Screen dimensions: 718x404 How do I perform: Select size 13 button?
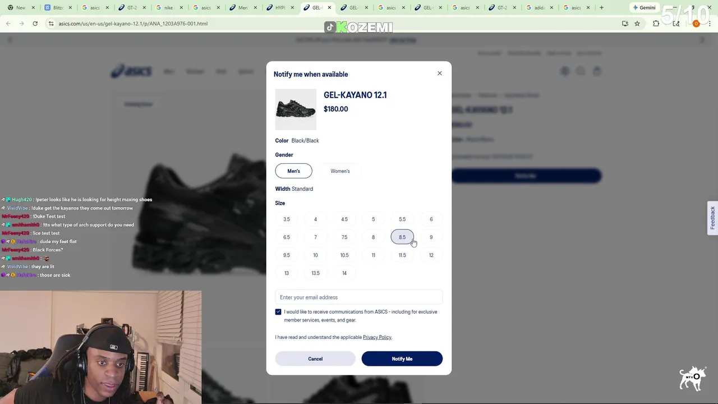click(287, 273)
